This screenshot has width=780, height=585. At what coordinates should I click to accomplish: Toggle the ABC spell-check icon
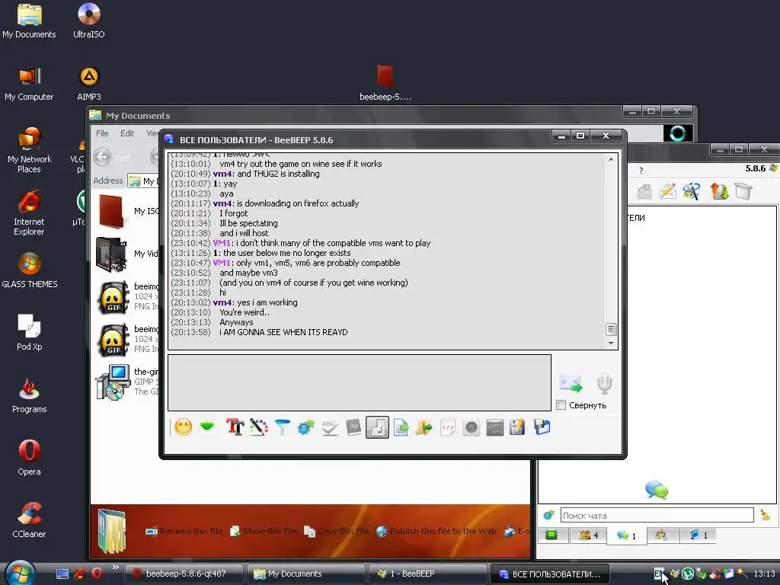point(329,427)
